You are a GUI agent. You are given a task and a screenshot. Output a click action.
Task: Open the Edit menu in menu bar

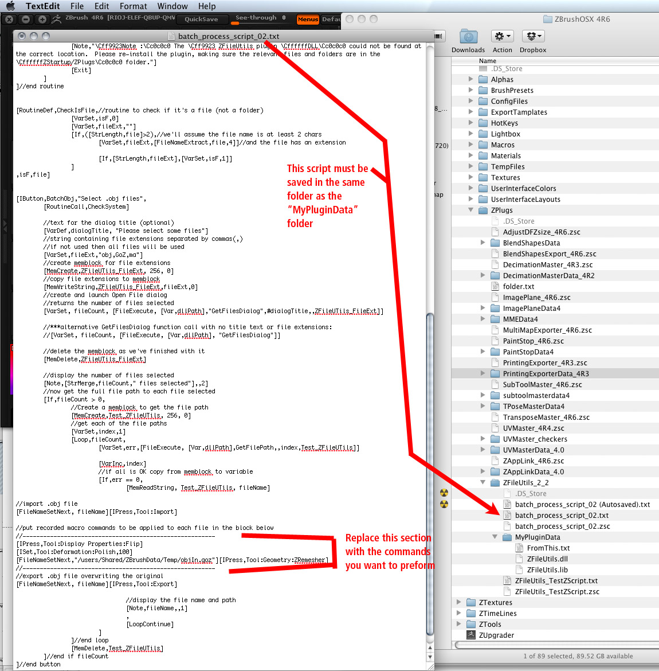click(102, 6)
